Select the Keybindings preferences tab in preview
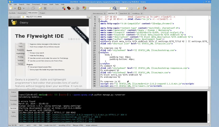The width and height of the screenshot is (219, 127). tap(20, 54)
